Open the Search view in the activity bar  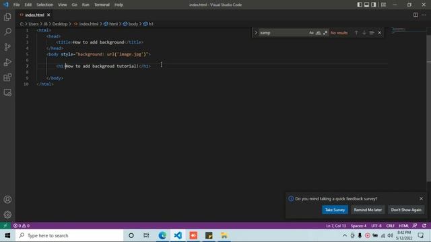7,32
